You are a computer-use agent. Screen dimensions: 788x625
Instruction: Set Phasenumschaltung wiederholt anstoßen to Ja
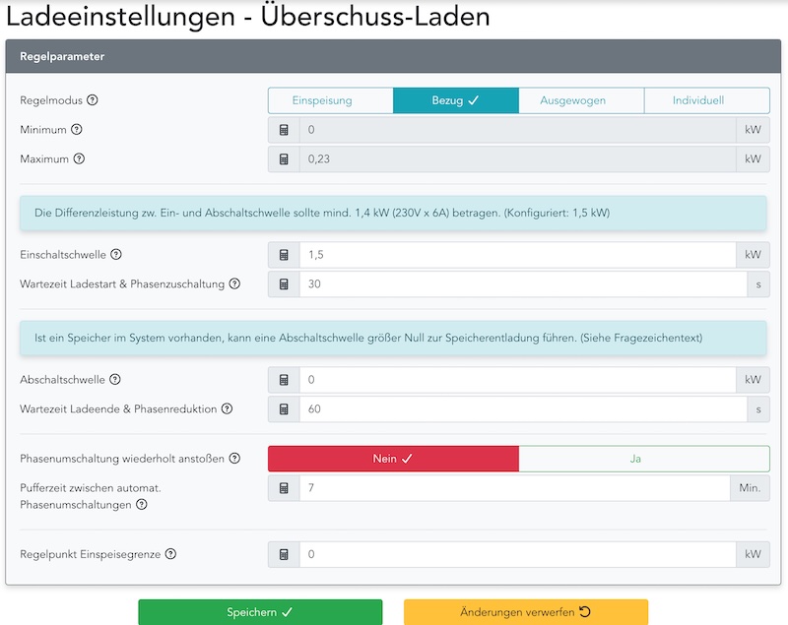click(x=644, y=459)
